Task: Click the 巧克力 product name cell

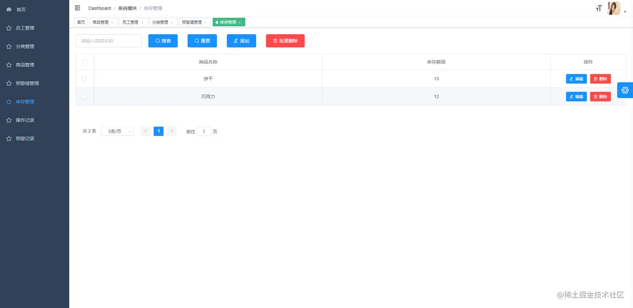Action: pyautogui.click(x=208, y=97)
